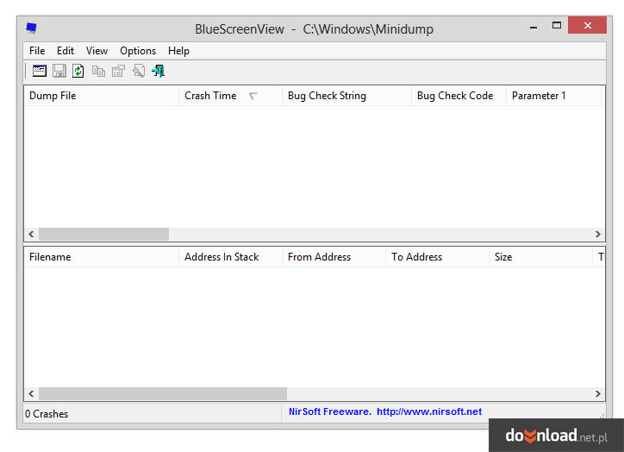
Task: Sort by Crash Time column header
Action: pos(230,96)
